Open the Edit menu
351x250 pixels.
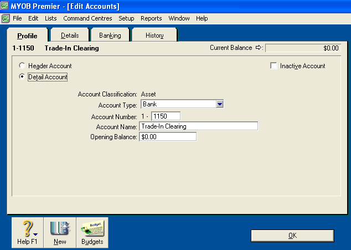pyautogui.click(x=33, y=18)
